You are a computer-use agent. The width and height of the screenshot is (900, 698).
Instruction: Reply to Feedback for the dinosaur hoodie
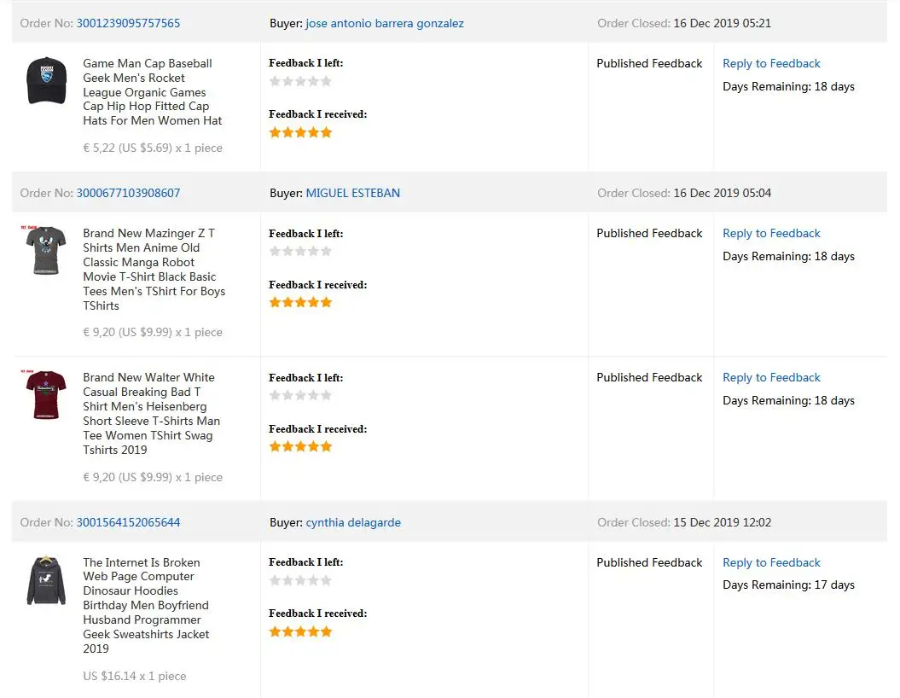tap(771, 562)
